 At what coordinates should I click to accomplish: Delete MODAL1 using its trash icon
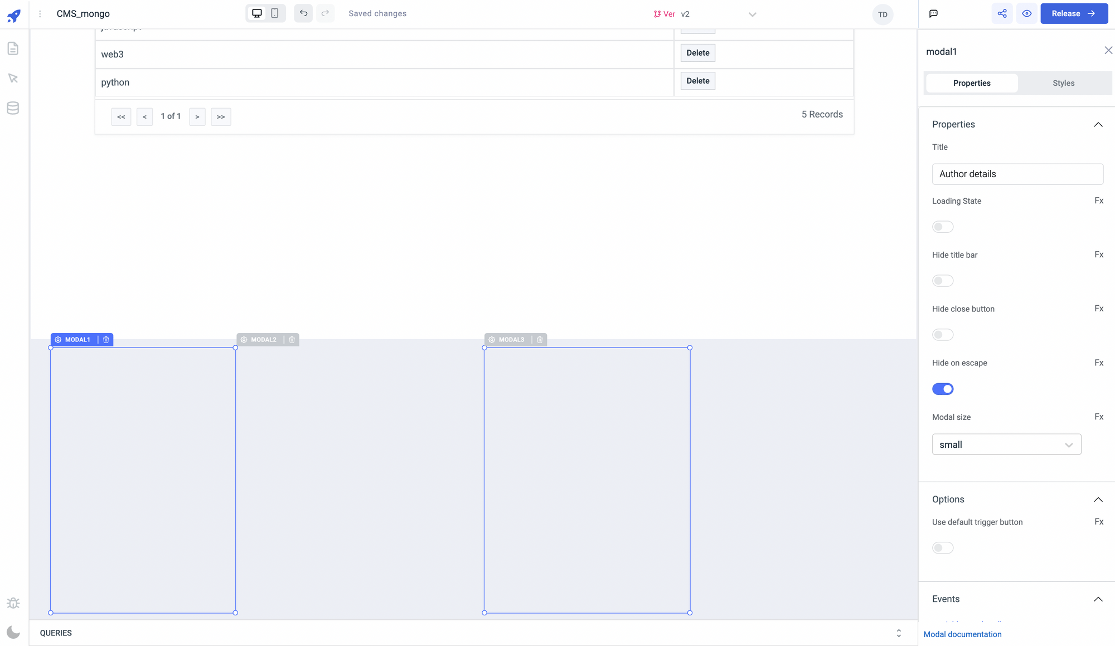106,340
